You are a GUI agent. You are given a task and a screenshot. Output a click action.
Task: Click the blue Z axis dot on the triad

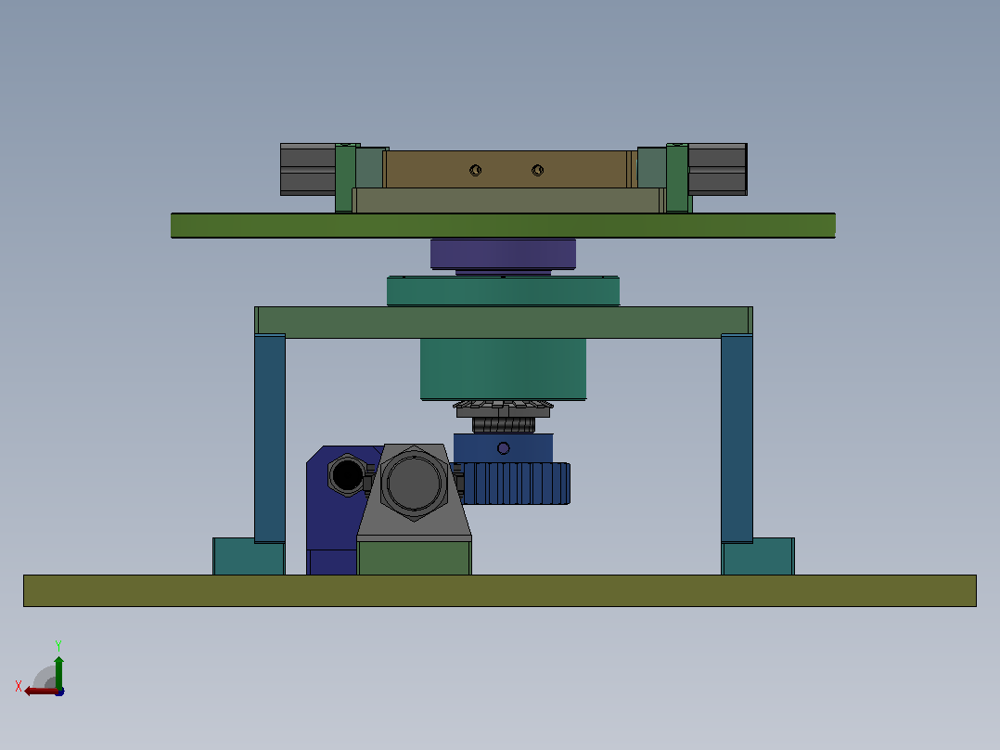pyautogui.click(x=59, y=692)
